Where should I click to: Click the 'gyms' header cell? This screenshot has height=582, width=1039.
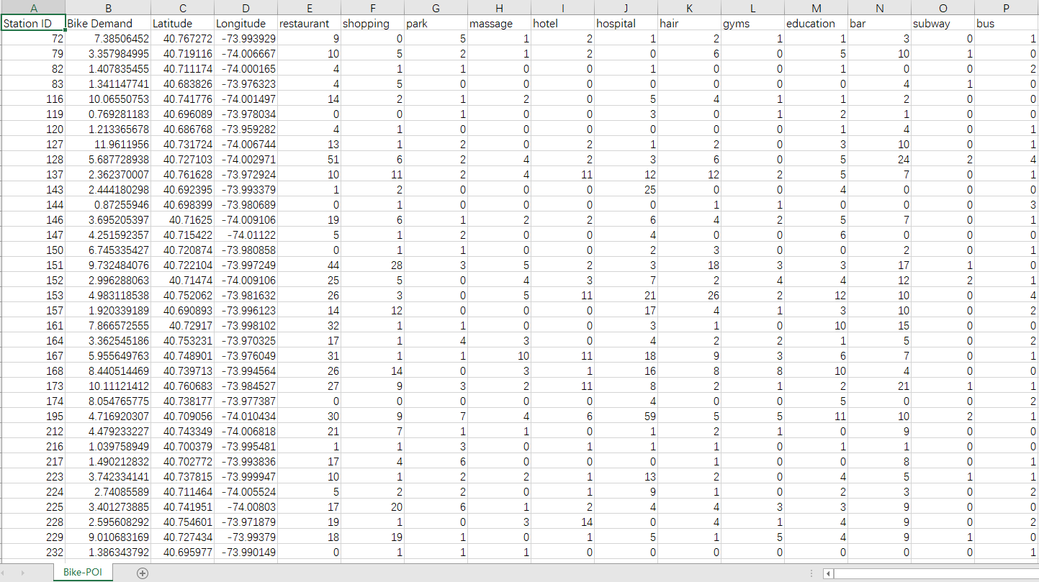click(752, 23)
